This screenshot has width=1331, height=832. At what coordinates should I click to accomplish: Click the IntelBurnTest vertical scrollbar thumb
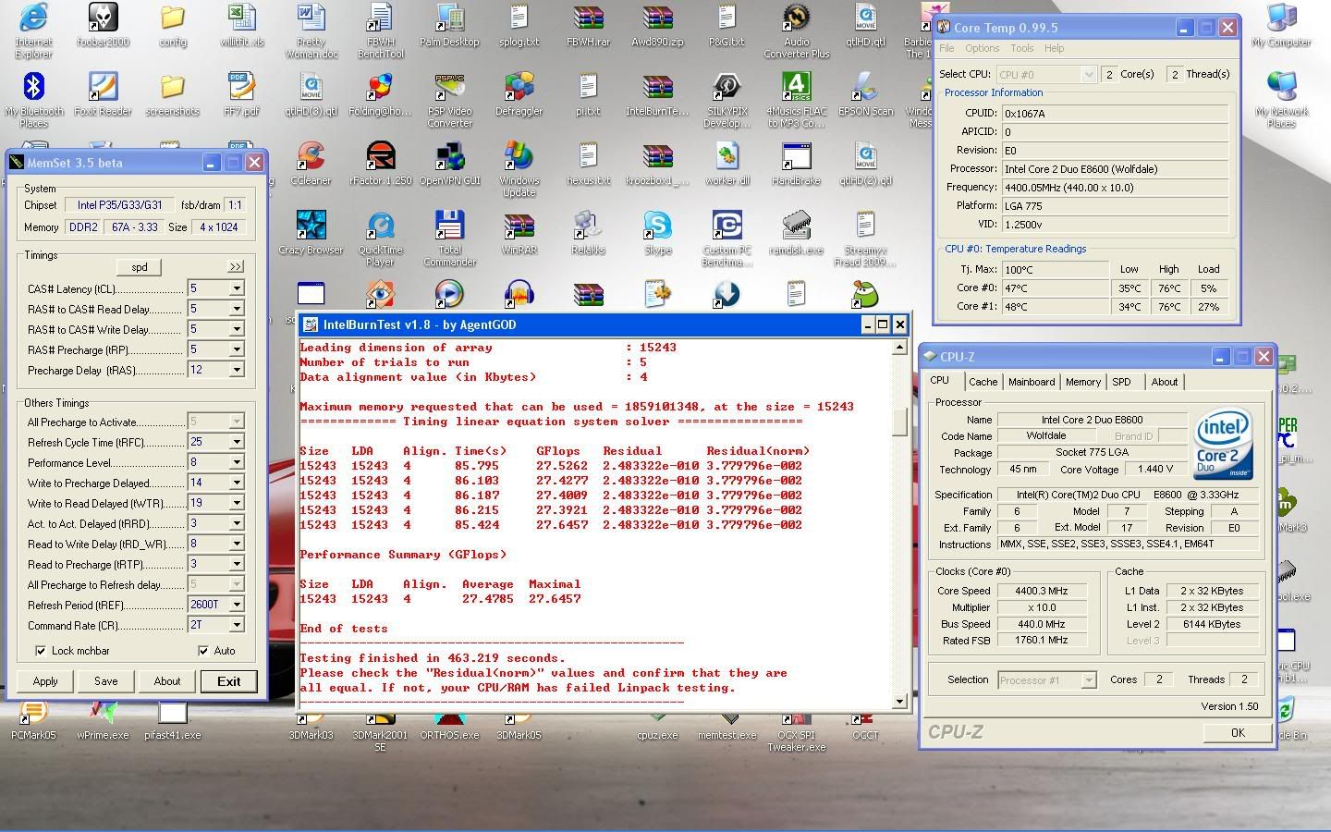[x=900, y=422]
